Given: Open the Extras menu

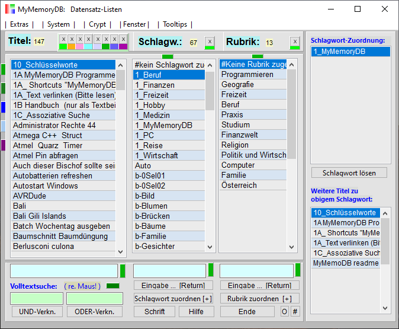Looking at the screenshot, I should 19,24.
